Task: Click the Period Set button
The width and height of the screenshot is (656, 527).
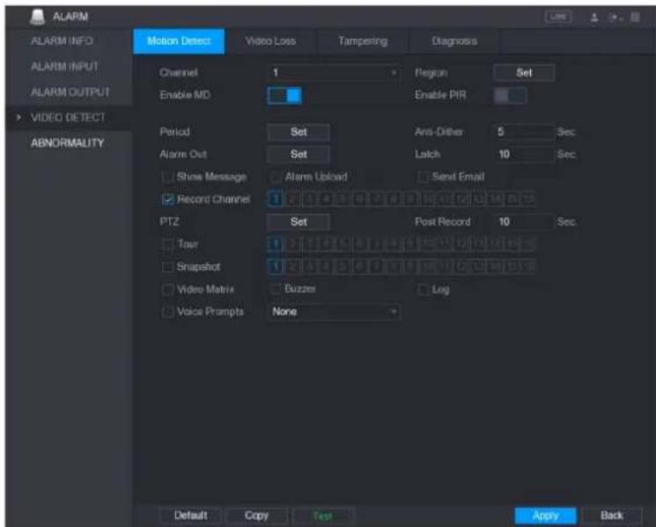Action: 299,132
